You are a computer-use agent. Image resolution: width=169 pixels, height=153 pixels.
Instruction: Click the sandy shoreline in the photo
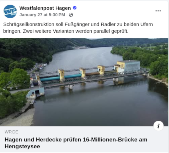click(17, 118)
